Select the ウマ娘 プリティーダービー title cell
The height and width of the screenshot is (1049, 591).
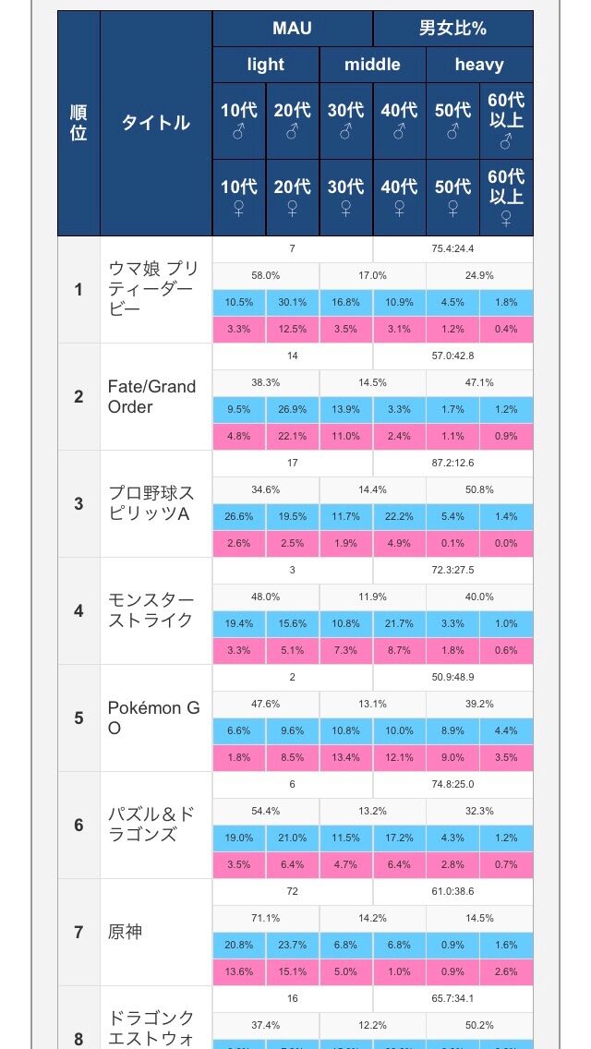click(x=156, y=290)
